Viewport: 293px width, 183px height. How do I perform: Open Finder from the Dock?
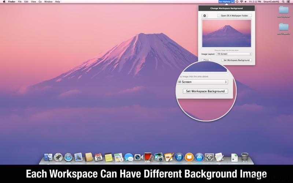pos(48,157)
